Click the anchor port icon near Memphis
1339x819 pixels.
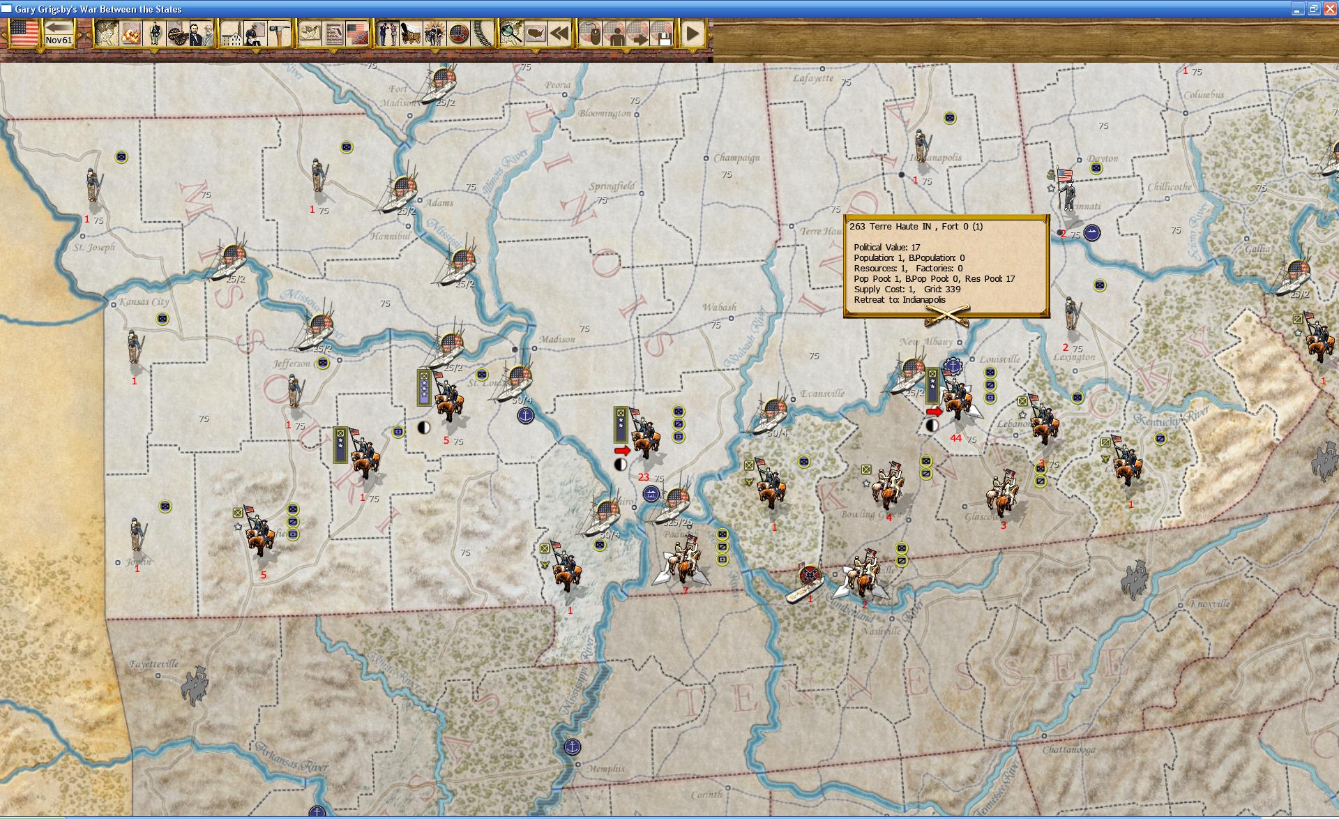tap(572, 747)
